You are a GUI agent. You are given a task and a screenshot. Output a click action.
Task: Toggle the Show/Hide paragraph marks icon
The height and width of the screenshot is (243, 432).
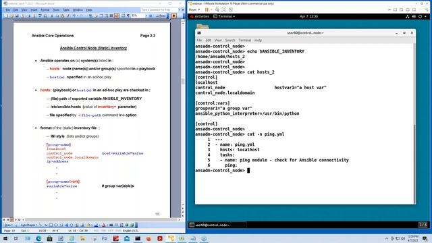pyautogui.click(x=128, y=16)
